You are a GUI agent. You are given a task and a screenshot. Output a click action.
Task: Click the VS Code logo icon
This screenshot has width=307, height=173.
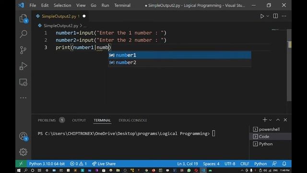pyautogui.click(x=21, y=5)
